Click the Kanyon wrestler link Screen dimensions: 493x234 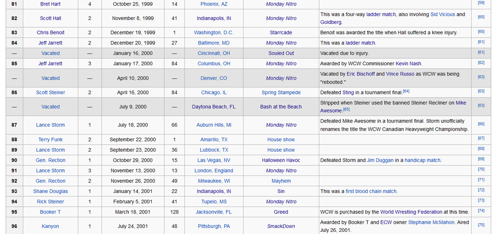pos(50,226)
